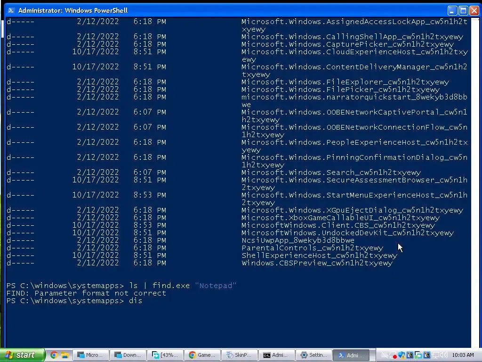
Task: Click the "dis" text at the current prompt
Action: (x=136, y=301)
